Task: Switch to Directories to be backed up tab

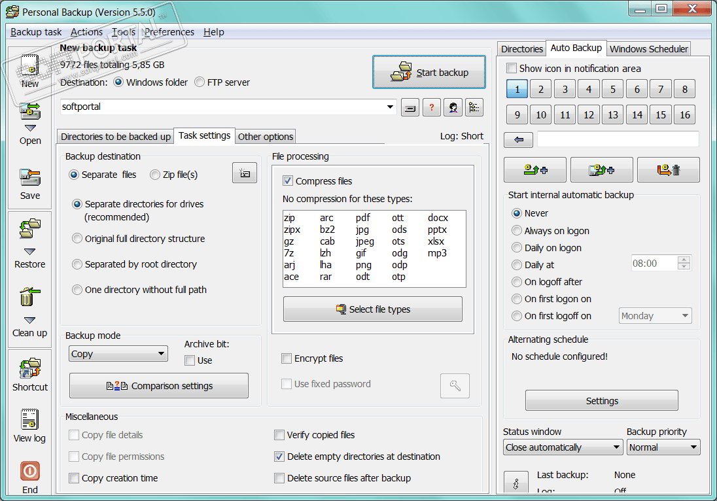Action: pyautogui.click(x=116, y=137)
